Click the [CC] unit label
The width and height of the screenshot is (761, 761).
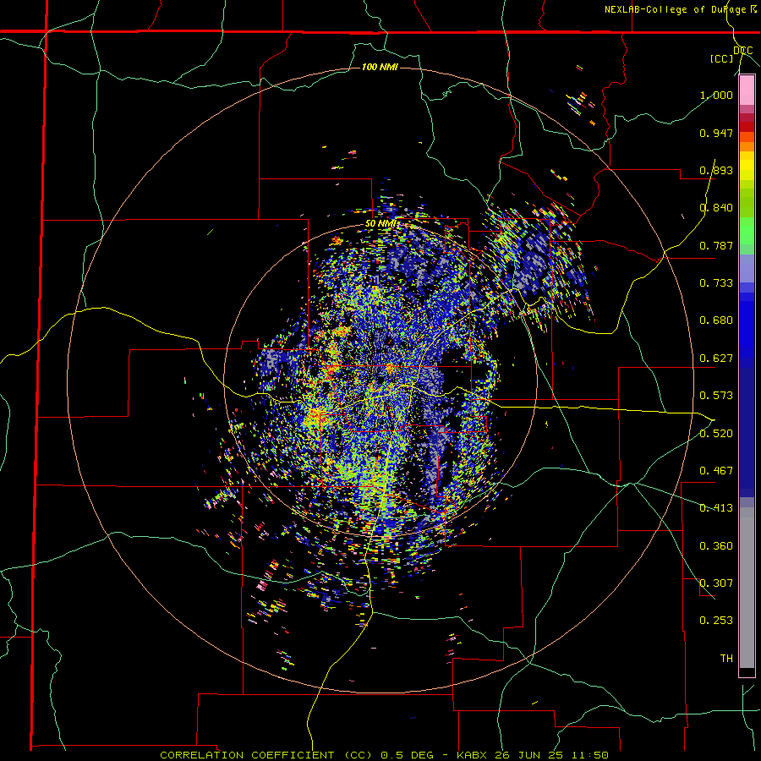point(722,58)
